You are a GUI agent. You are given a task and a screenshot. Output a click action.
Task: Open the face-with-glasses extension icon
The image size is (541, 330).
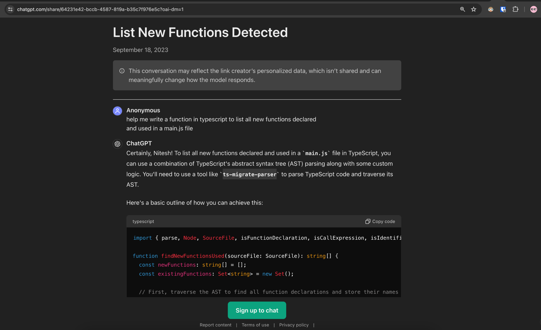click(490, 10)
